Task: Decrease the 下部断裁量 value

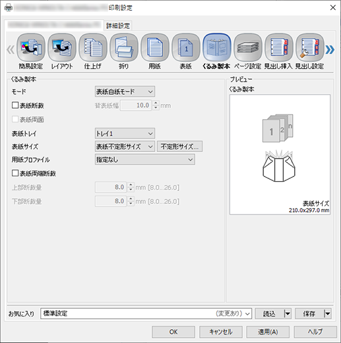Action: [131, 203]
